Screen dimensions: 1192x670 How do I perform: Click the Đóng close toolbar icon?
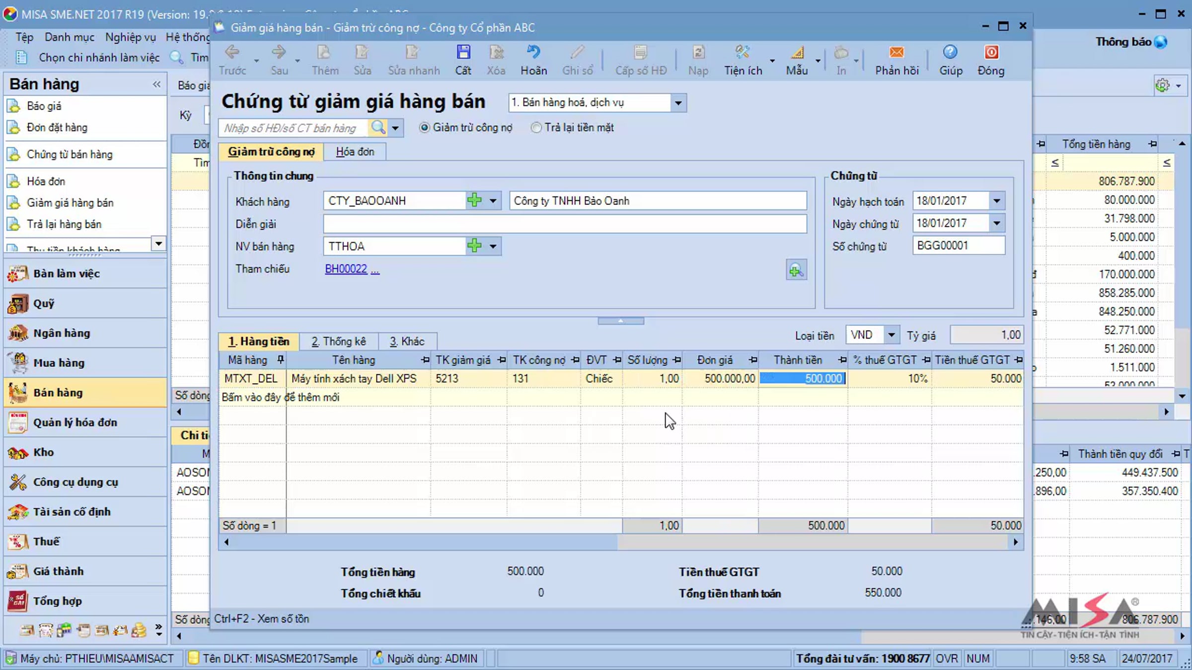(991, 53)
